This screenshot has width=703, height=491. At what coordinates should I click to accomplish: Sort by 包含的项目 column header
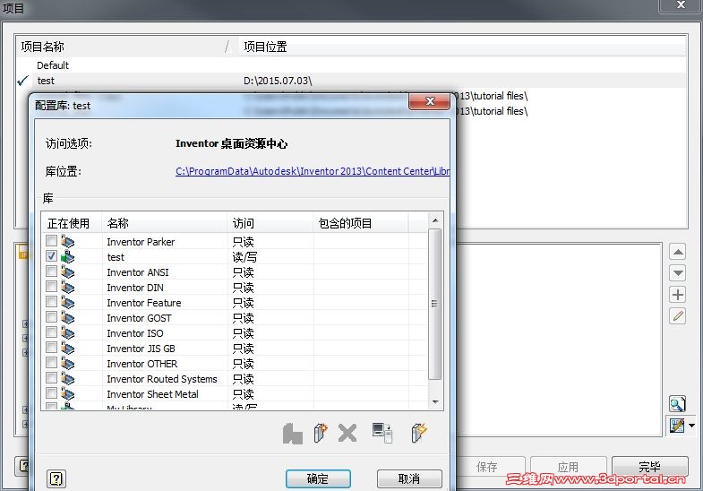(361, 223)
